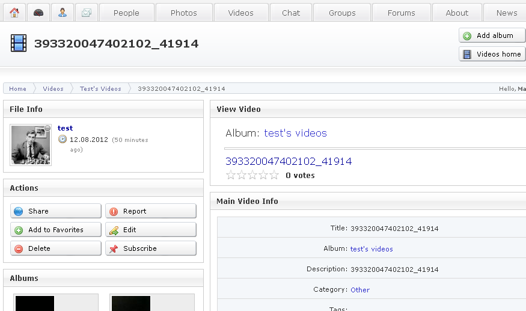
Task: Open the home icon tab
Action: [x=14, y=13]
